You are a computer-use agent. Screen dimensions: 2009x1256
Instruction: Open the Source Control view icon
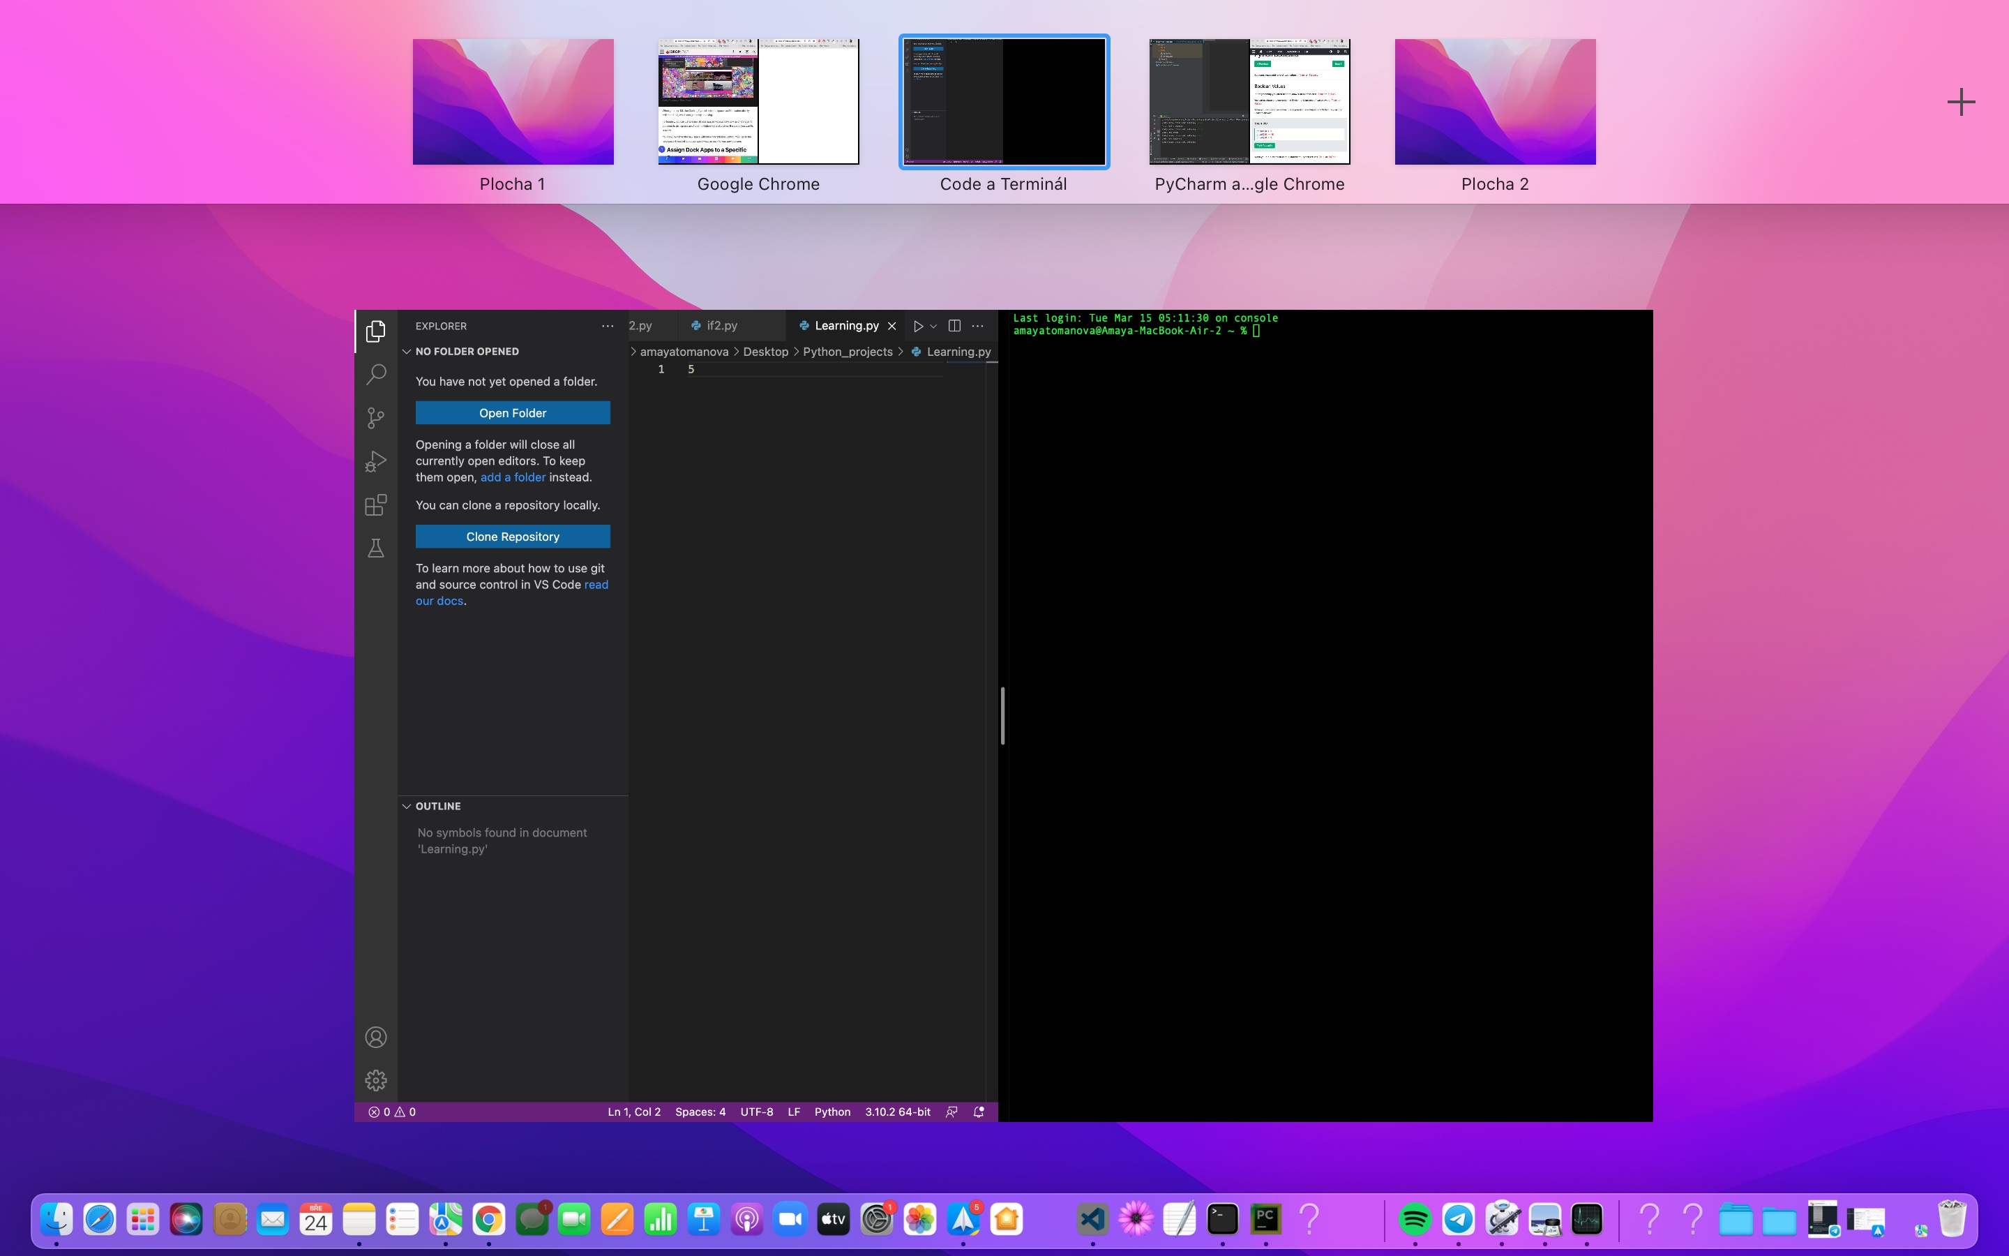pos(376,417)
